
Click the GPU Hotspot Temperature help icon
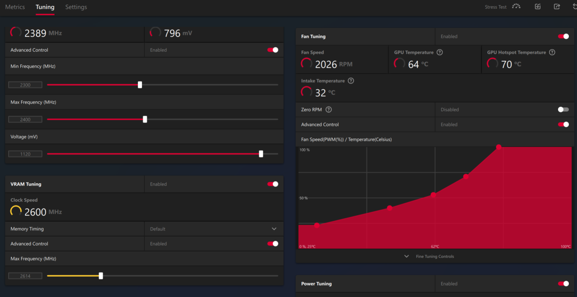[552, 52]
